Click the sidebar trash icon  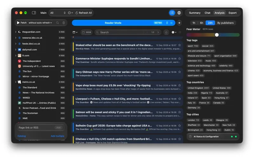point(64,23)
